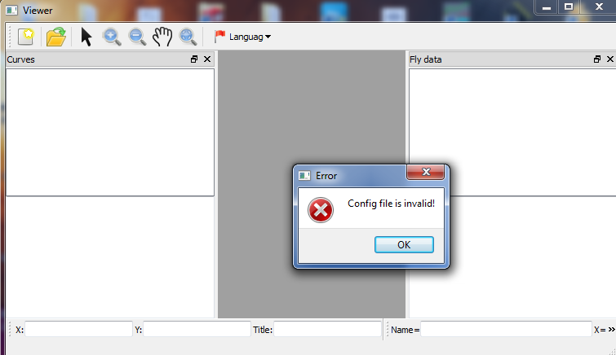Choose the hand pan tool
616x355 pixels.
click(x=162, y=37)
